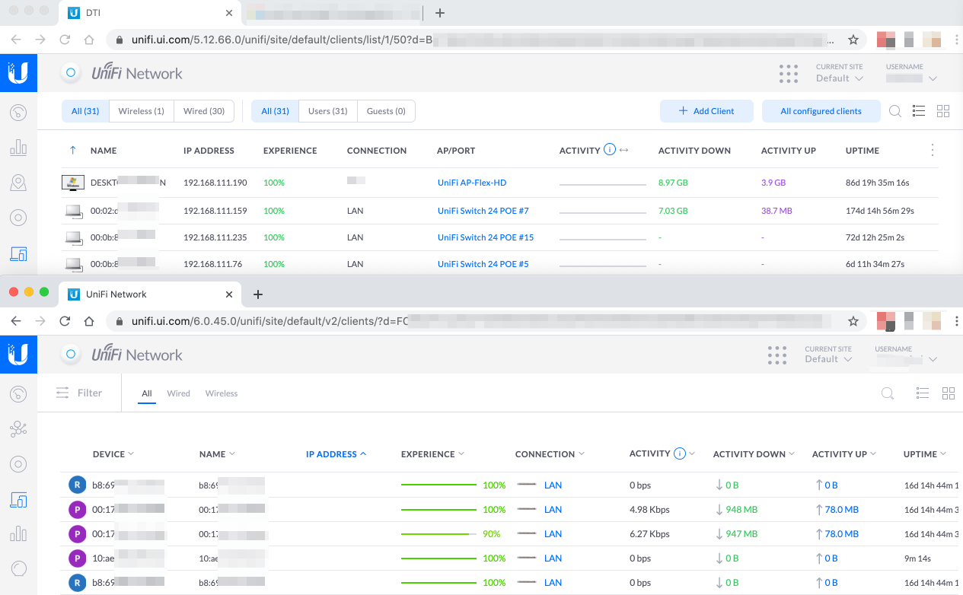Open Clients icon in bottom window sidebar
The width and height of the screenshot is (963, 595).
click(x=18, y=500)
